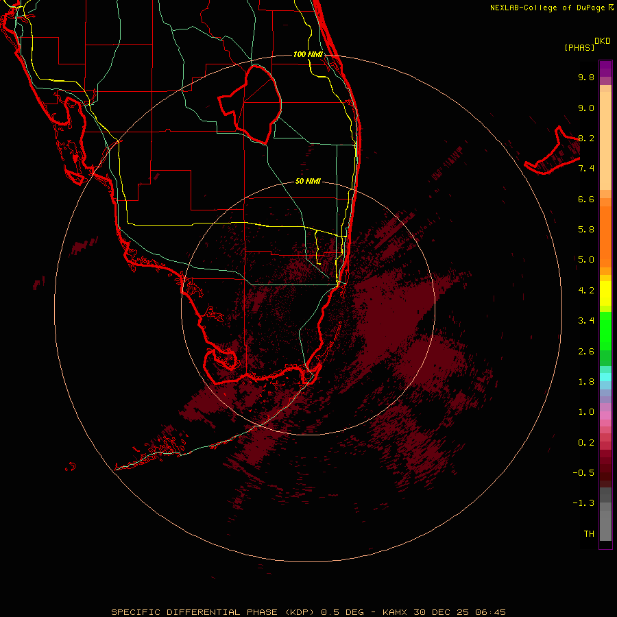Click the 0.2 legend value
Viewport: 617px width, 617px height.
point(586,443)
